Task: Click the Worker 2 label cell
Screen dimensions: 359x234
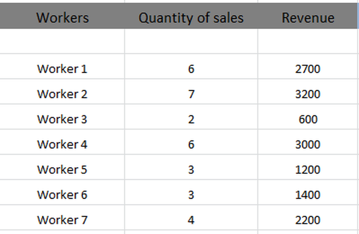Action: click(62, 94)
